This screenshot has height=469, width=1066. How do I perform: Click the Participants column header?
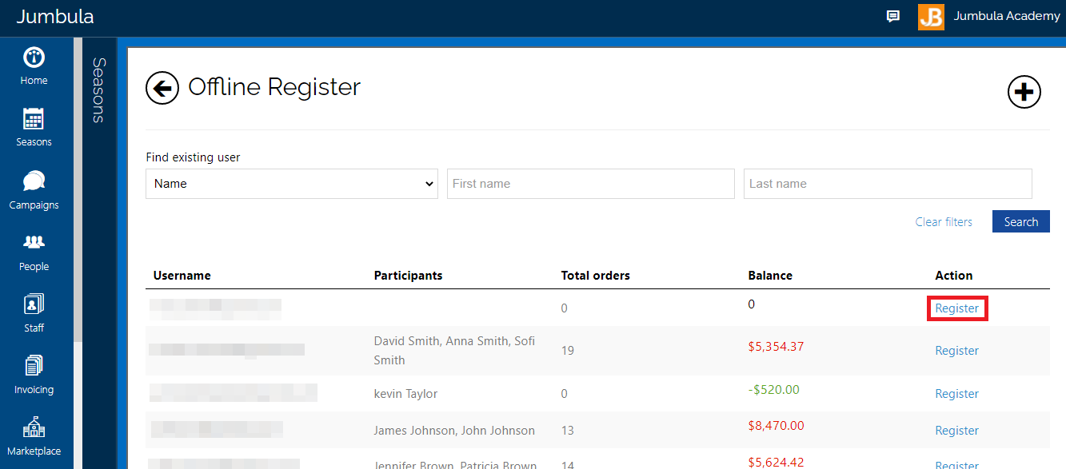tap(408, 276)
